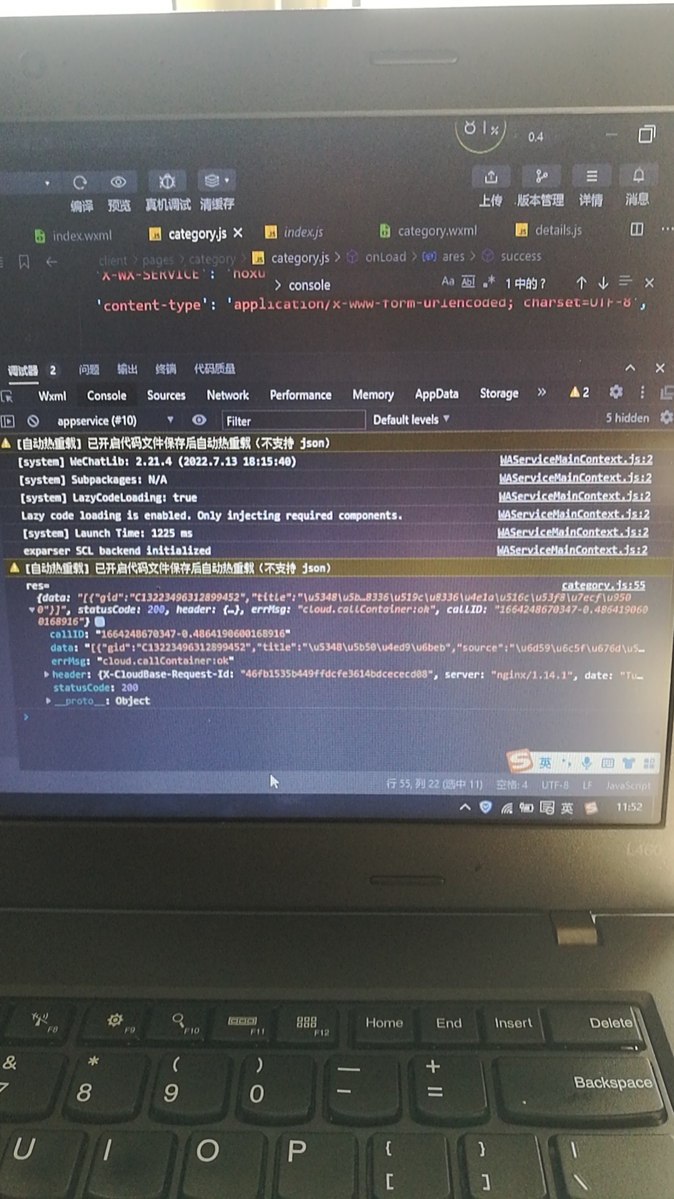Screen dimensions: 674x1199
Task: Open compile-mode dropdown arrow left of 编译
Action: pyautogui.click(x=47, y=183)
